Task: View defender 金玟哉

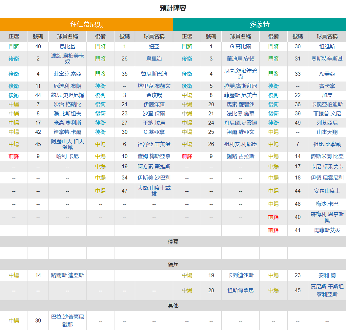Action: click(x=154, y=95)
